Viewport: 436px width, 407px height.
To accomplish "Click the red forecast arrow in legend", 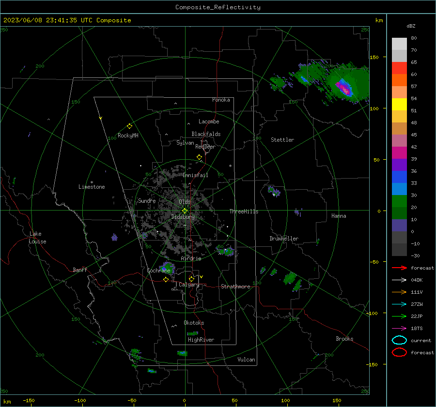I will pyautogui.click(x=399, y=268).
